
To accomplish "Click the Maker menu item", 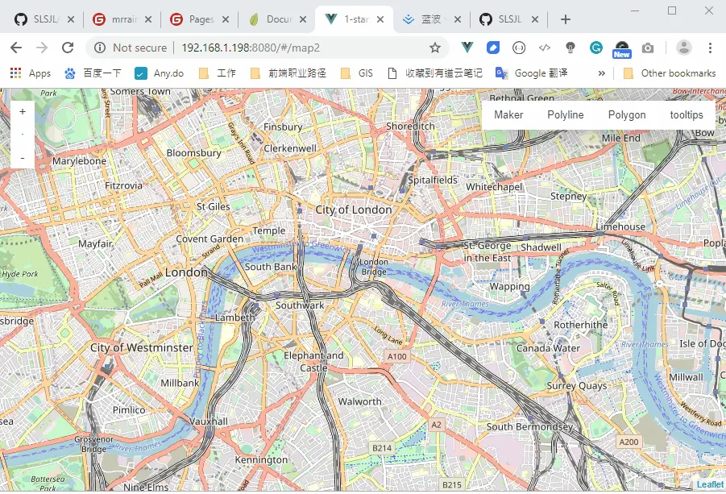I will 508,114.
